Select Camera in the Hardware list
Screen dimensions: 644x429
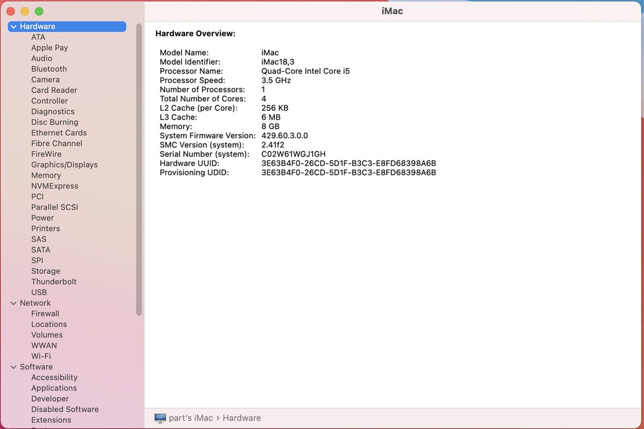(x=46, y=79)
